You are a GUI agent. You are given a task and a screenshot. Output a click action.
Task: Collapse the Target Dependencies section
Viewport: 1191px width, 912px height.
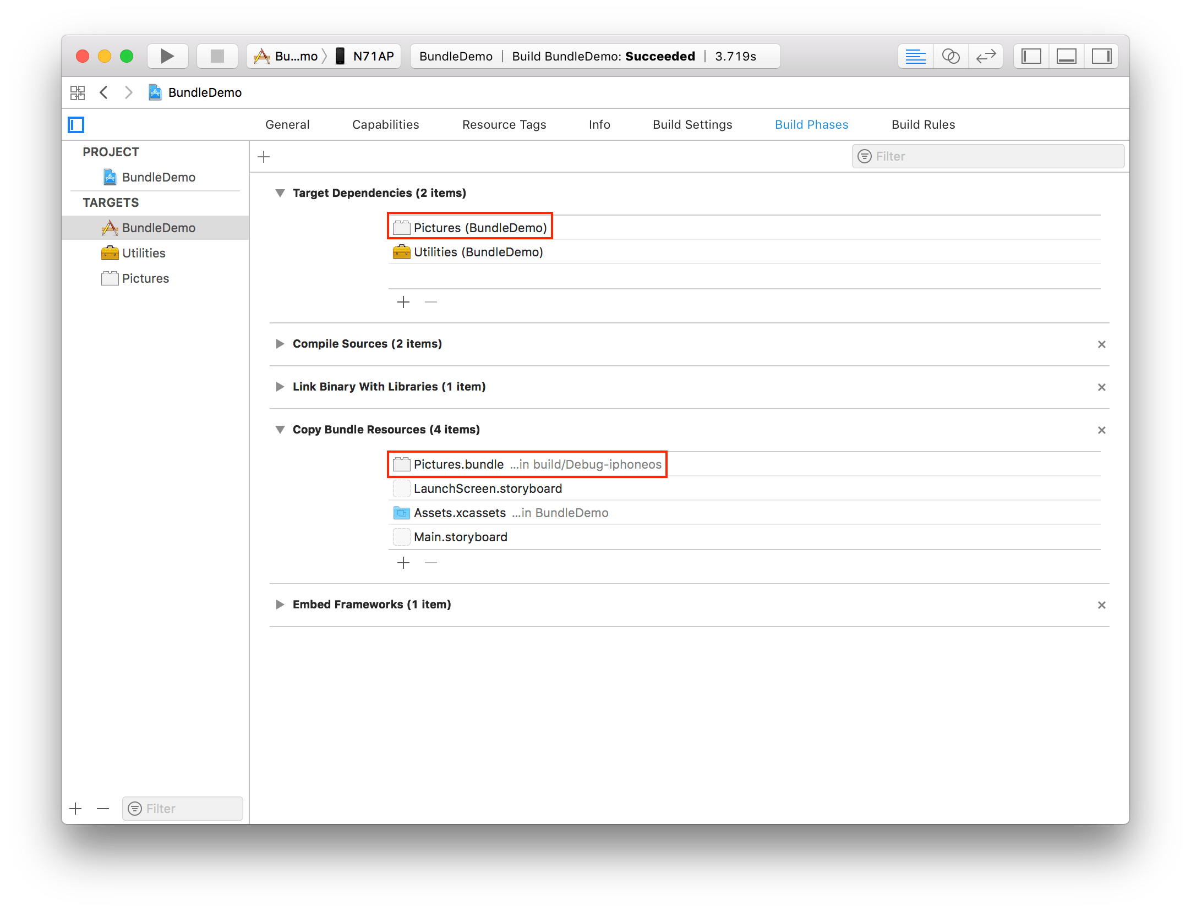(x=280, y=193)
